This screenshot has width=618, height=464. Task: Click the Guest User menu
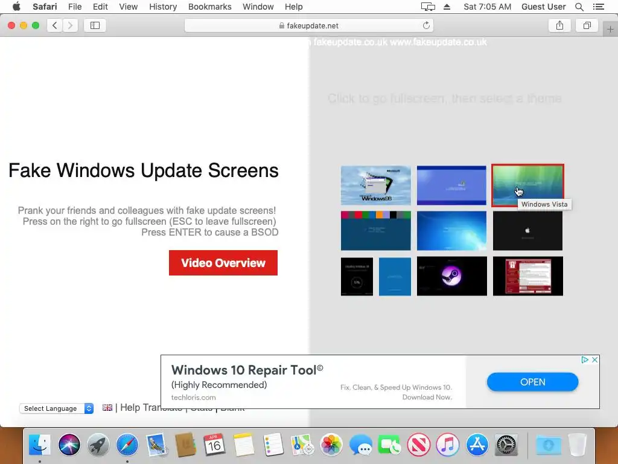coord(543,7)
